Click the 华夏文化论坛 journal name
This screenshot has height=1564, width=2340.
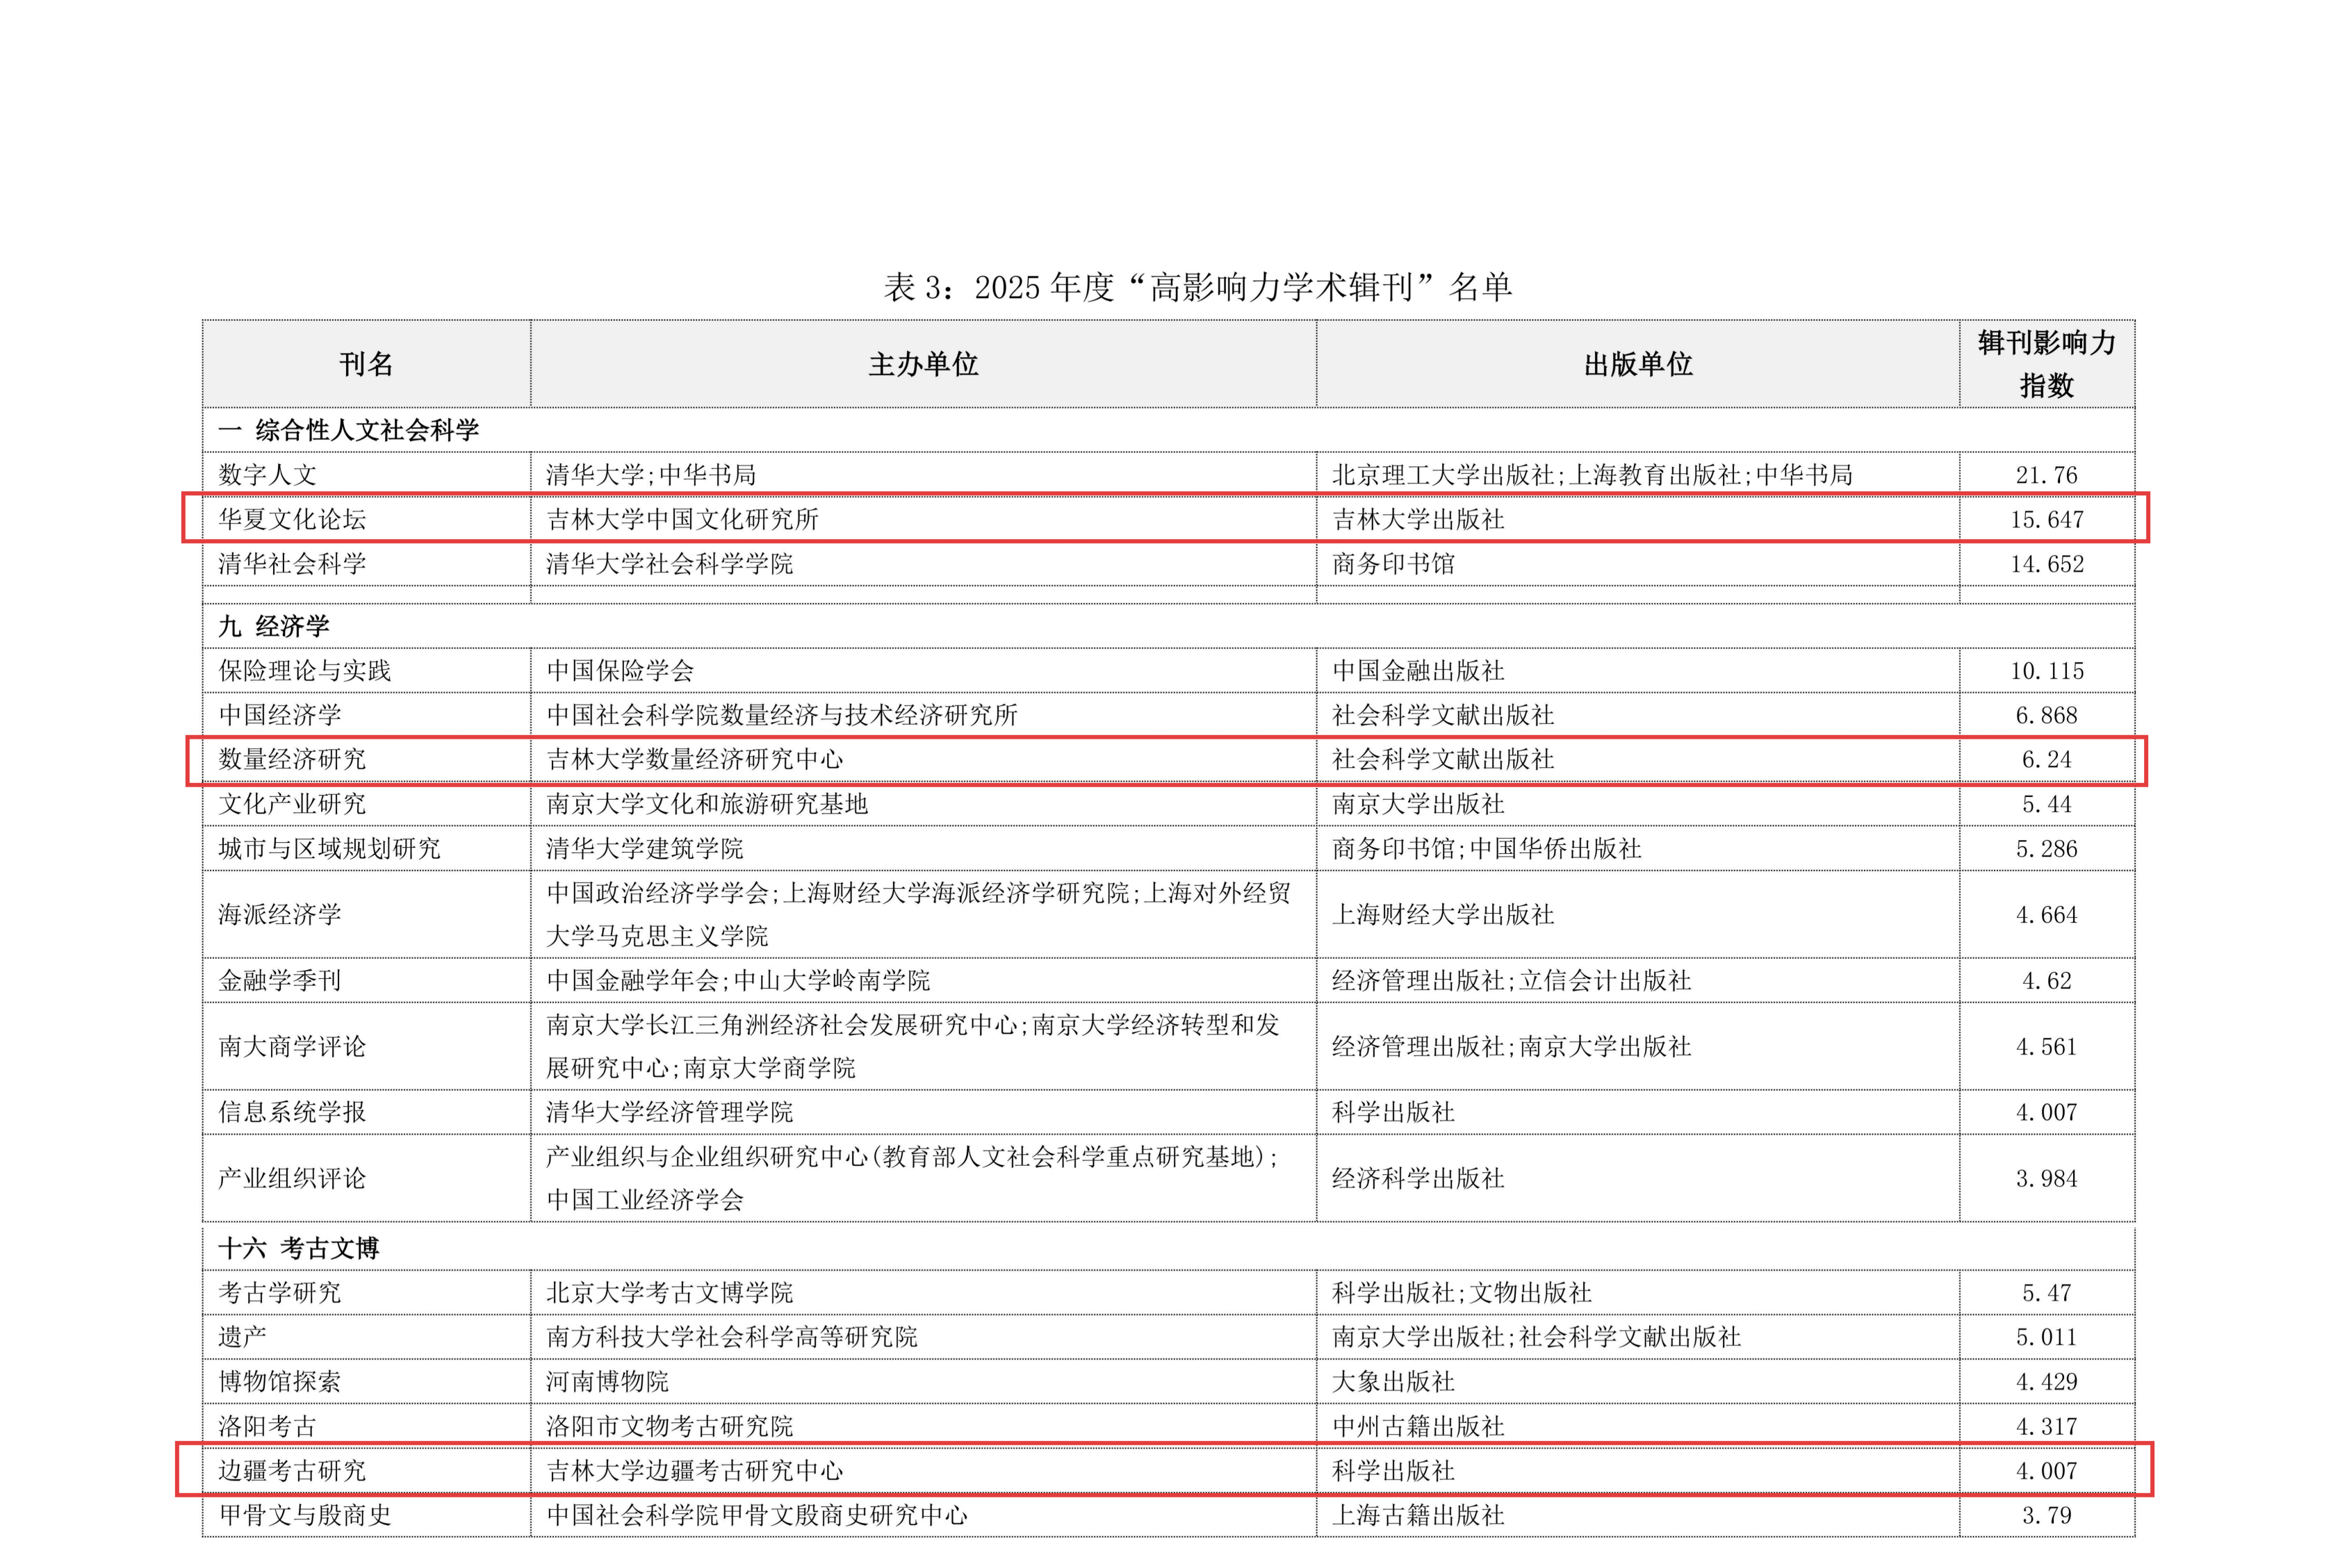[293, 519]
